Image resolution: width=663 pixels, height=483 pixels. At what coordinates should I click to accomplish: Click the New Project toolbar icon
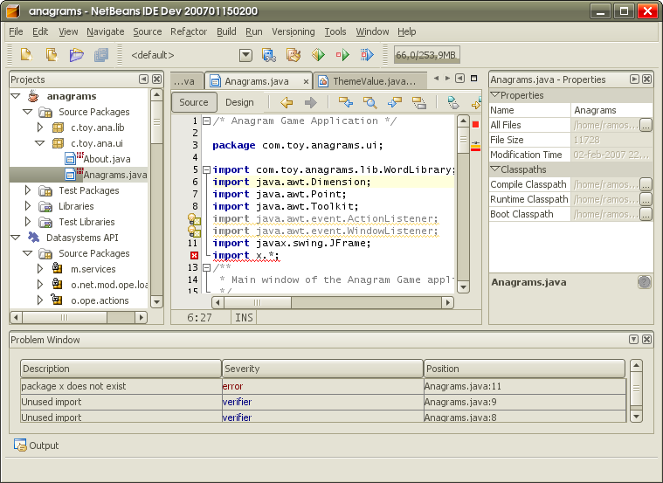(x=52, y=55)
